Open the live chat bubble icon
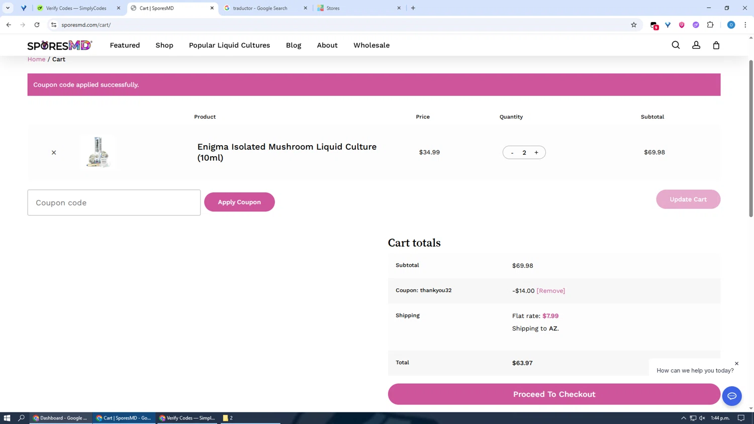Image resolution: width=754 pixels, height=424 pixels. click(732, 396)
